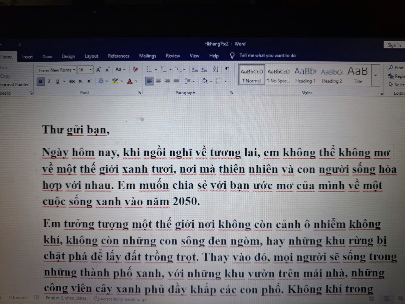This screenshot has width=405, height=304.
Task: Open the Change Case Aa dropdown
Action: click(120, 69)
